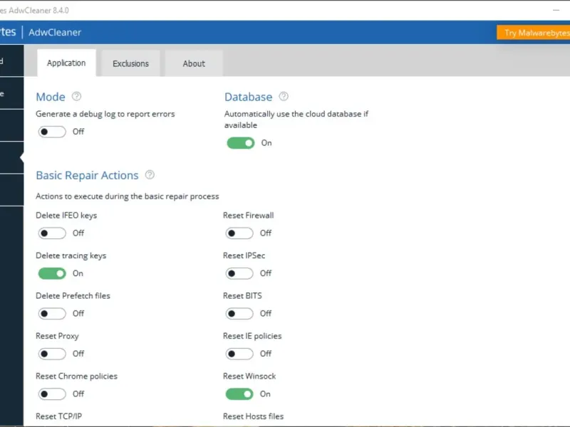Enable debug log generation toggle

point(52,132)
